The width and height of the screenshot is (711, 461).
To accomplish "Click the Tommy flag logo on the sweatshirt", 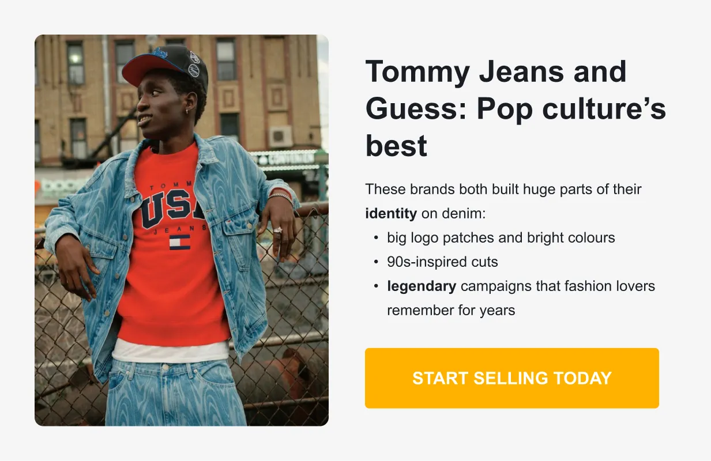I will coord(179,242).
